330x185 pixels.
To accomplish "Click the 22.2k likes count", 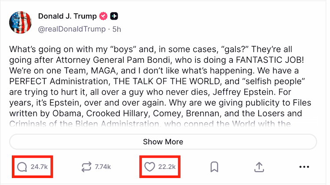I will (x=167, y=167).
